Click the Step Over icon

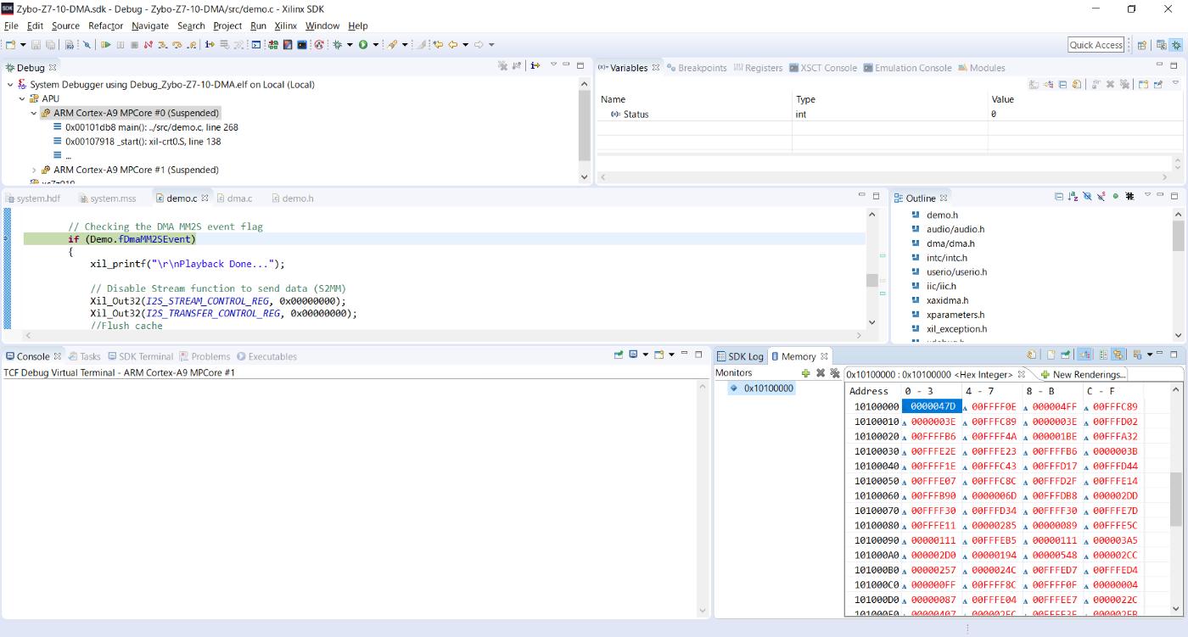point(177,44)
